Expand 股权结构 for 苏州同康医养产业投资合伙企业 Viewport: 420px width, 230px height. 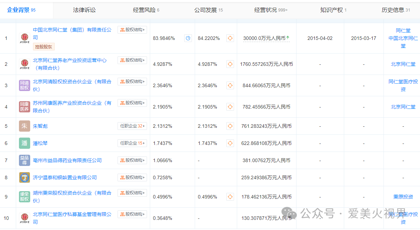[x=132, y=103]
